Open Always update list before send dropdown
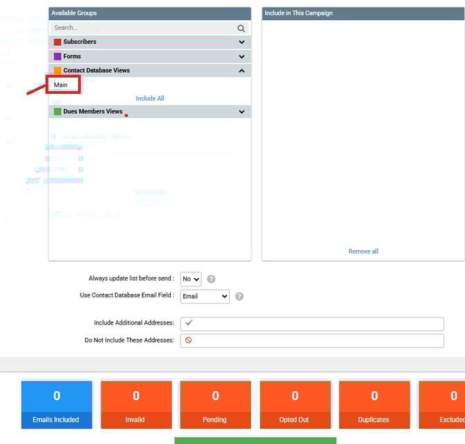Screen dimensions: 465x444 point(191,279)
